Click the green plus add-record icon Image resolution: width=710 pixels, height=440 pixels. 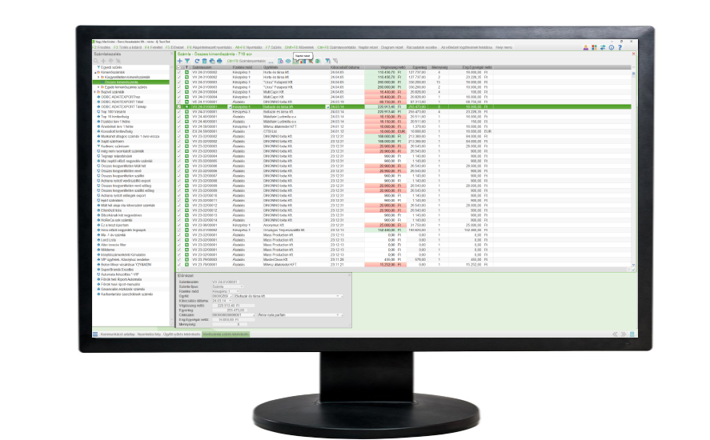click(179, 61)
